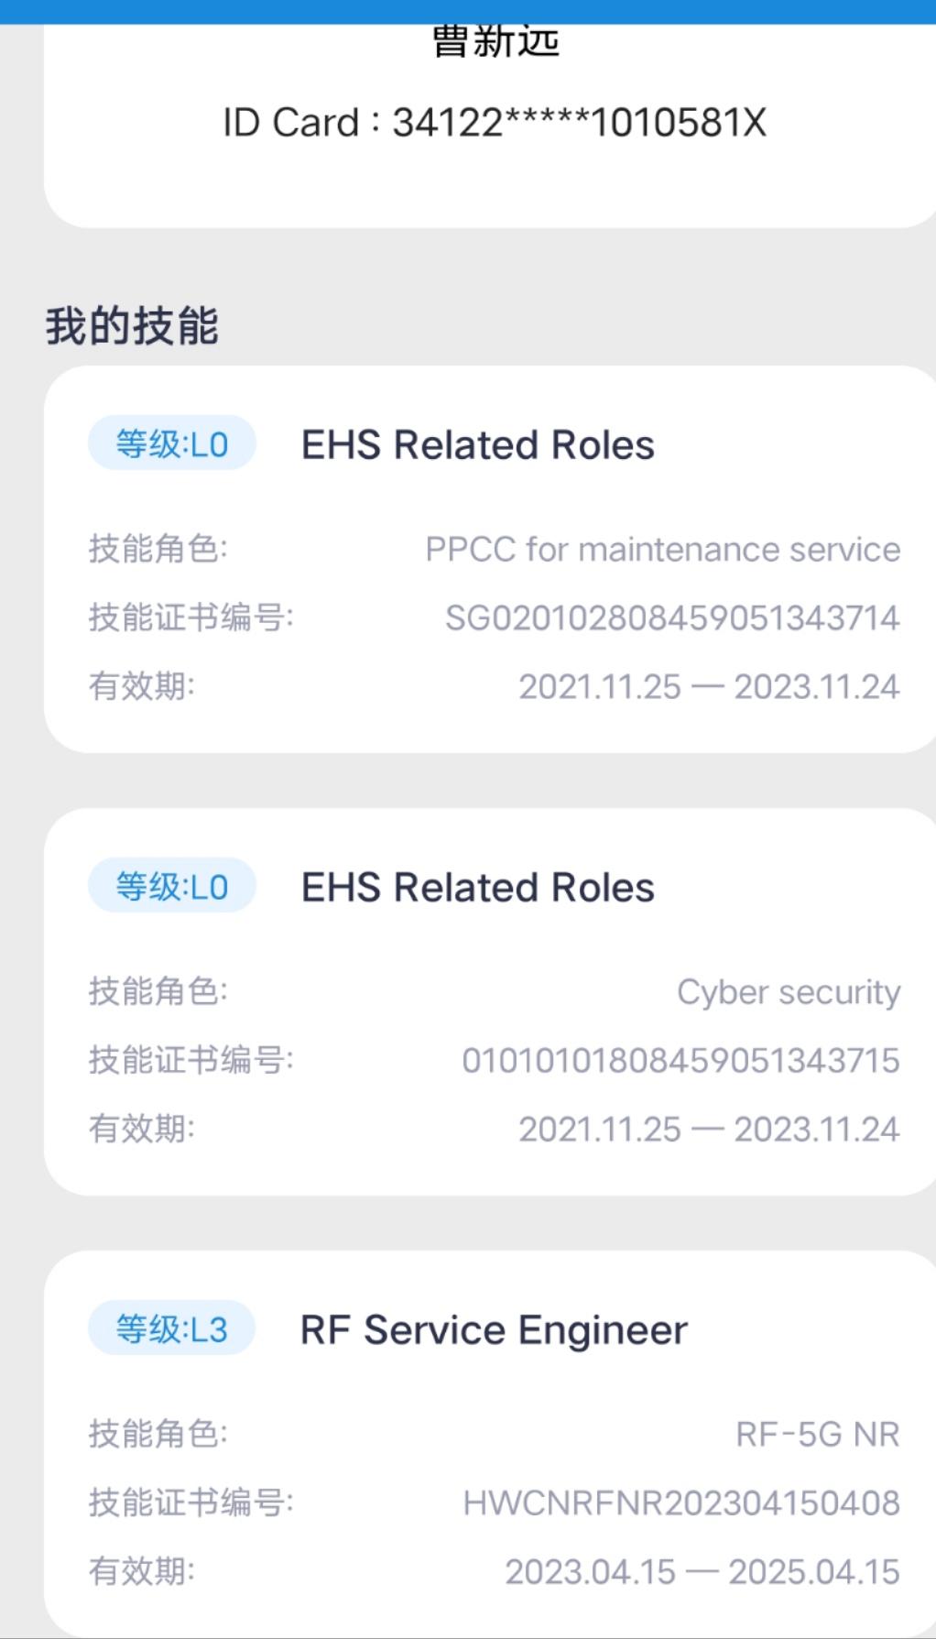936x1639 pixels.
Task: Tap certificate number HWCNRFNR202304150408
Action: 681,1502
